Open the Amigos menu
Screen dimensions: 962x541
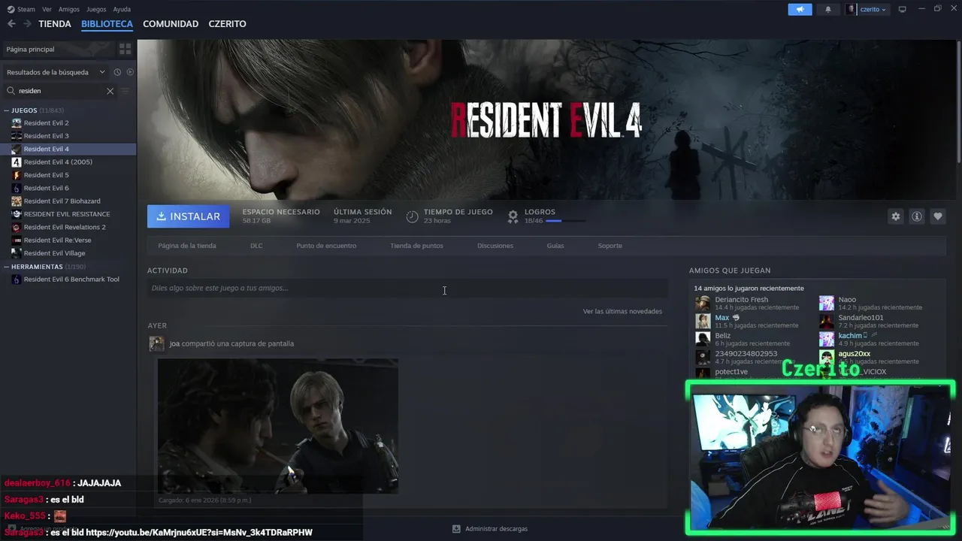[69, 9]
